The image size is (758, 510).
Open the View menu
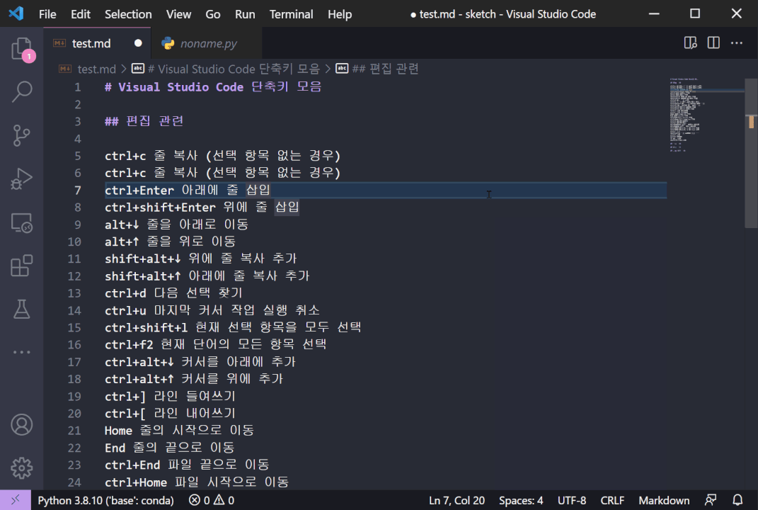pos(178,14)
